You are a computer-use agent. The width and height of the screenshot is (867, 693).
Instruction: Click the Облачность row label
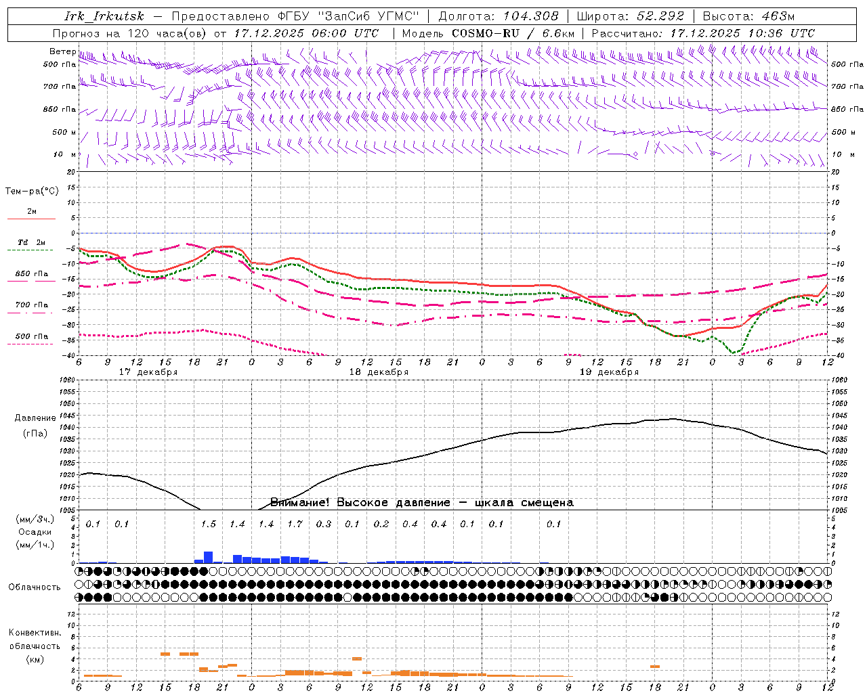tap(35, 587)
